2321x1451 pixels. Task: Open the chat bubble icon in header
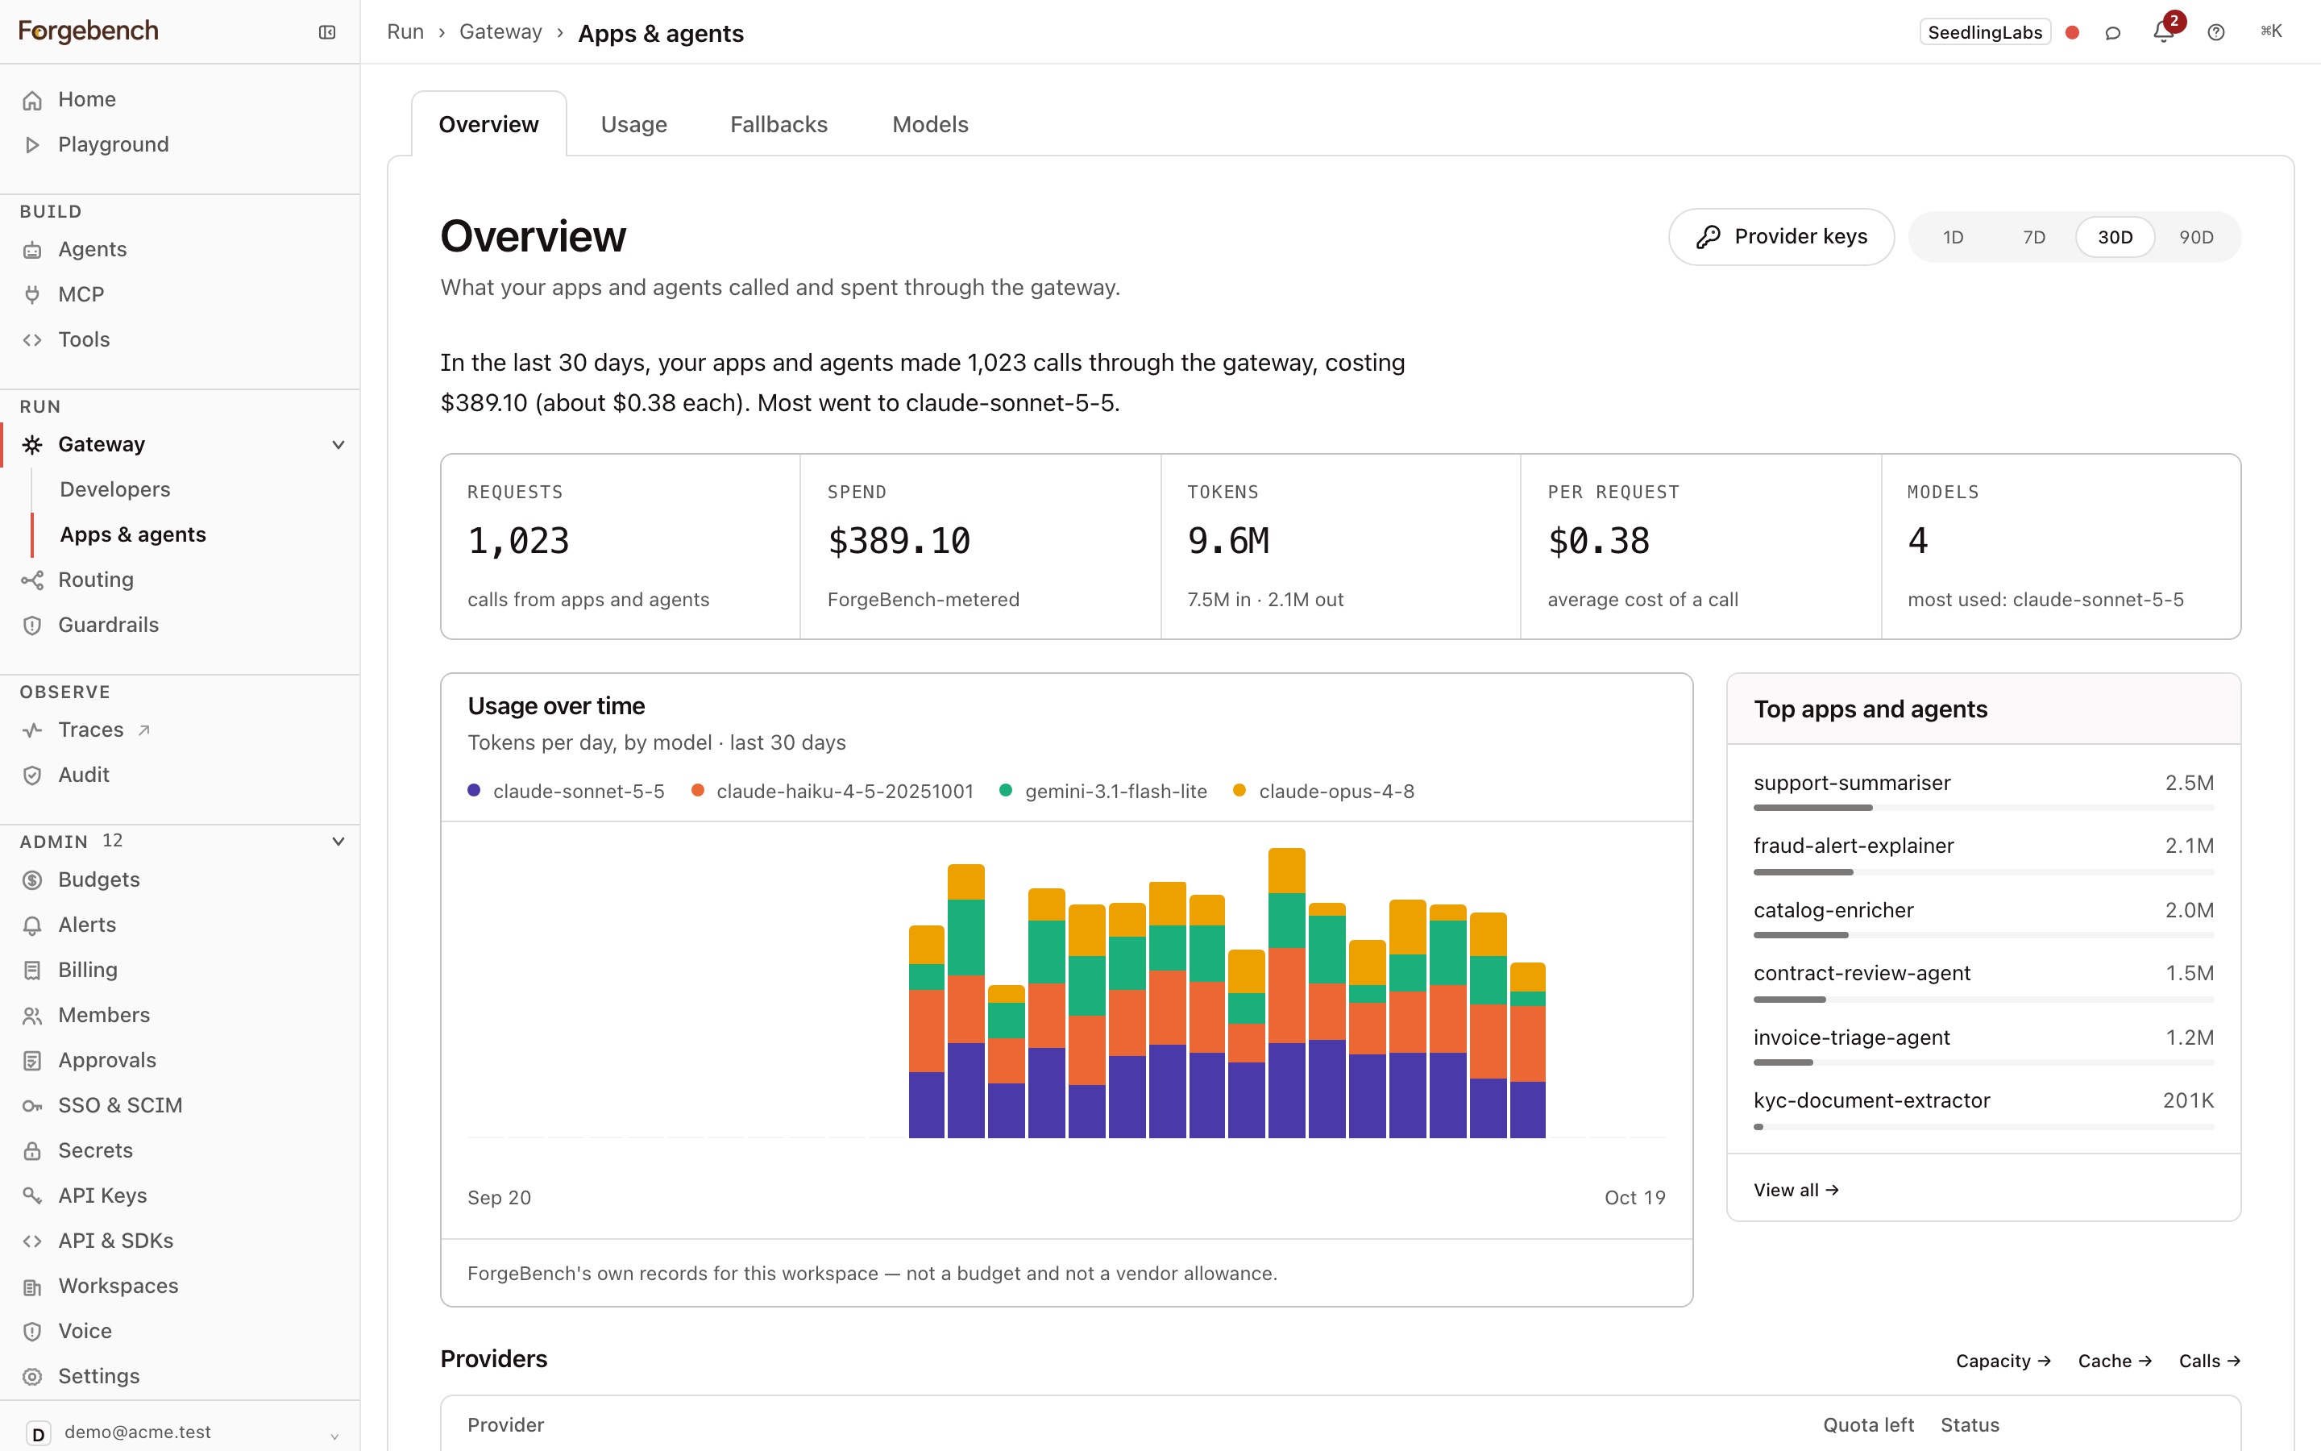pyautogui.click(x=2112, y=32)
